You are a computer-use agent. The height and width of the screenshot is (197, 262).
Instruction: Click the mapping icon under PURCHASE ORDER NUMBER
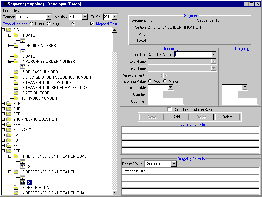(x=23, y=67)
